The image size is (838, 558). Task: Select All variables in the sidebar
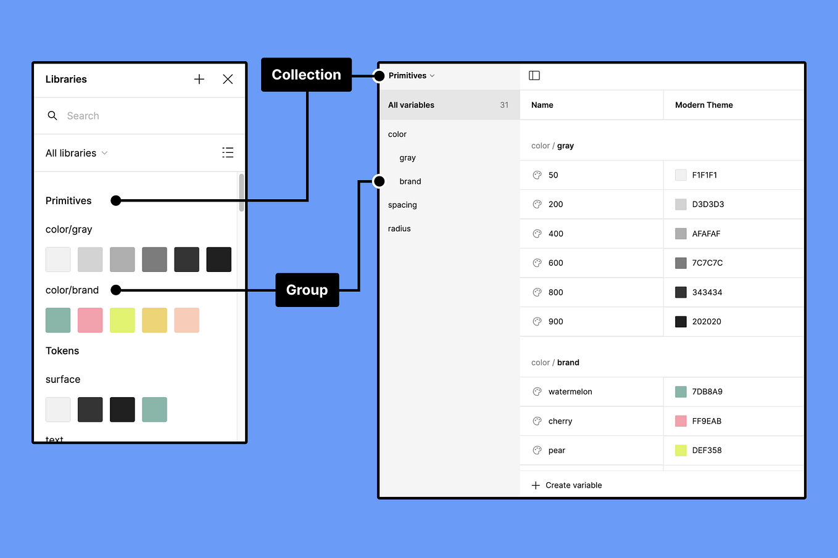click(x=411, y=105)
